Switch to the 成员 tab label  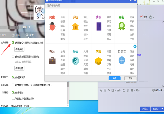18,35
